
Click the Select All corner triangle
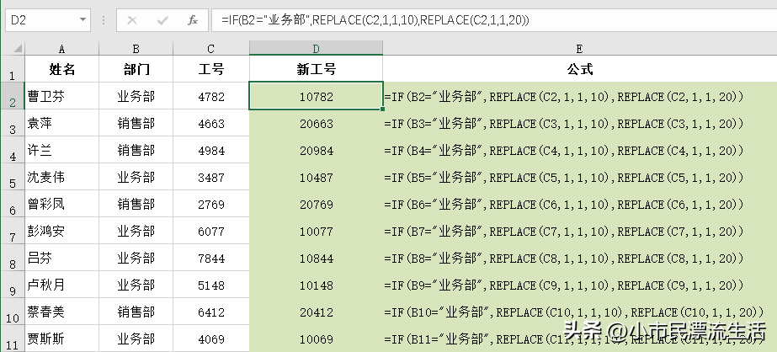coord(18,49)
